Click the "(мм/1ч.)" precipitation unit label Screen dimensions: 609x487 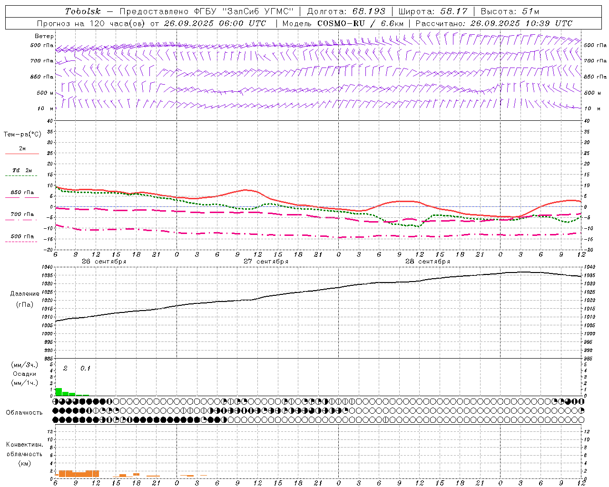tap(25, 383)
